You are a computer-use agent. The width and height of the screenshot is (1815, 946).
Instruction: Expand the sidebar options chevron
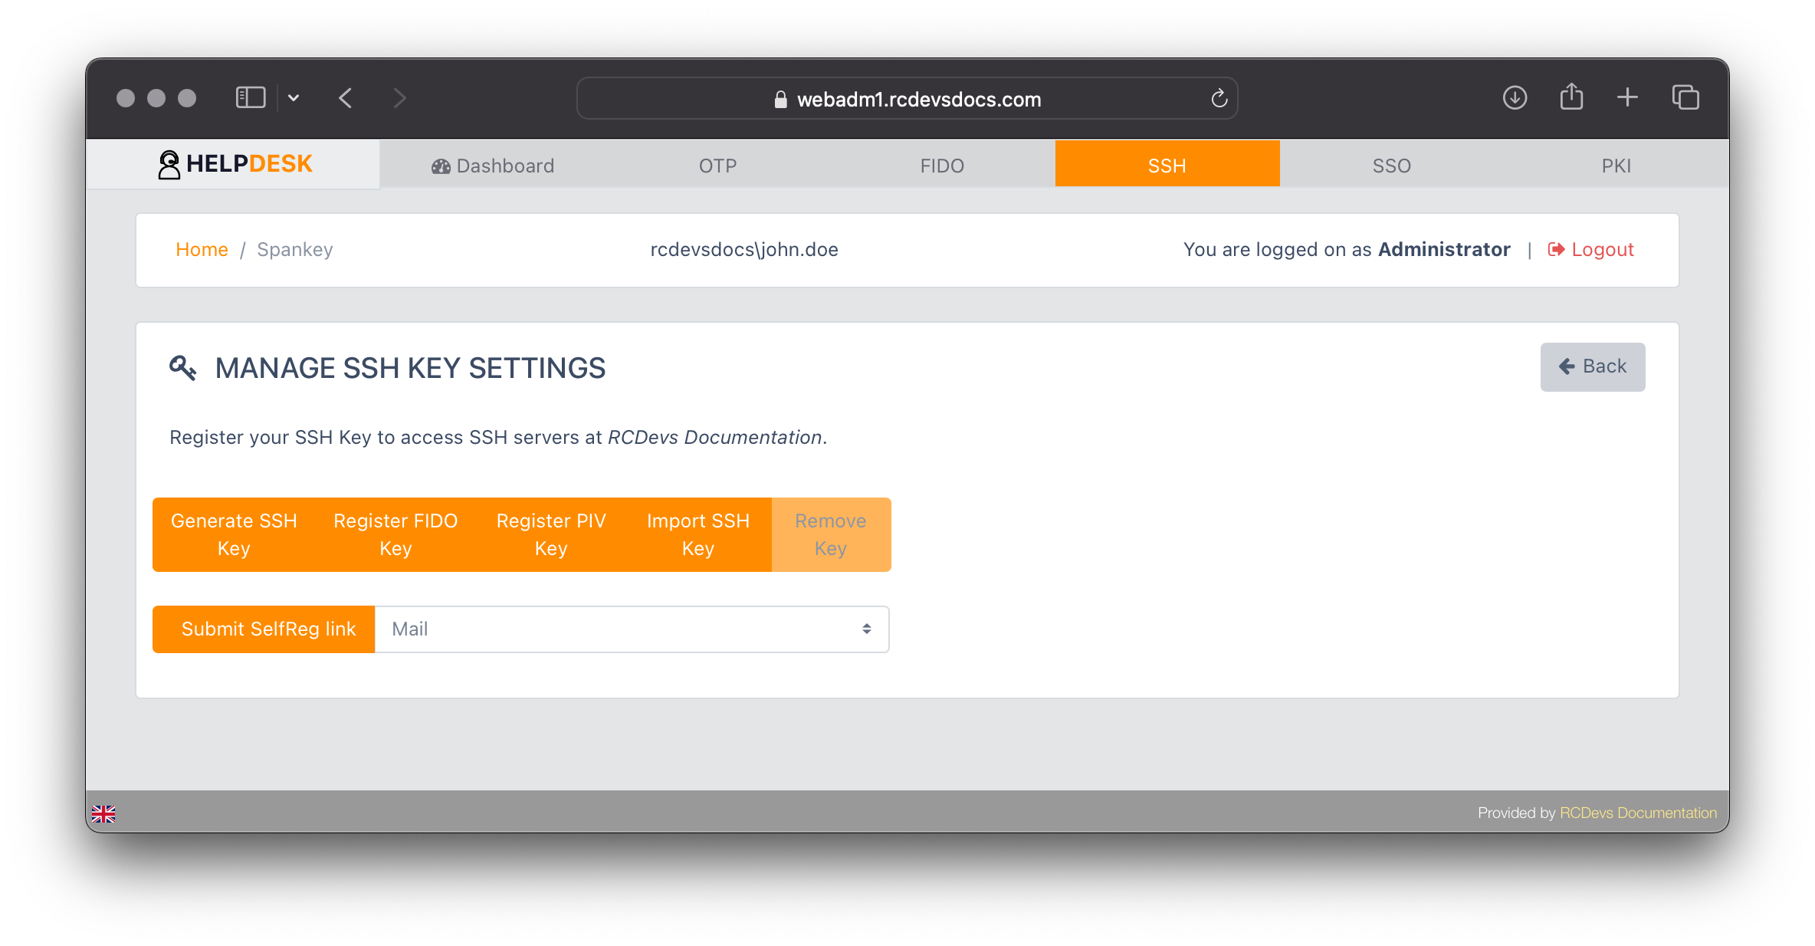(294, 98)
